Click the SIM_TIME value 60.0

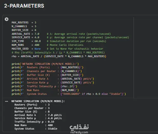(x=38, y=41)
